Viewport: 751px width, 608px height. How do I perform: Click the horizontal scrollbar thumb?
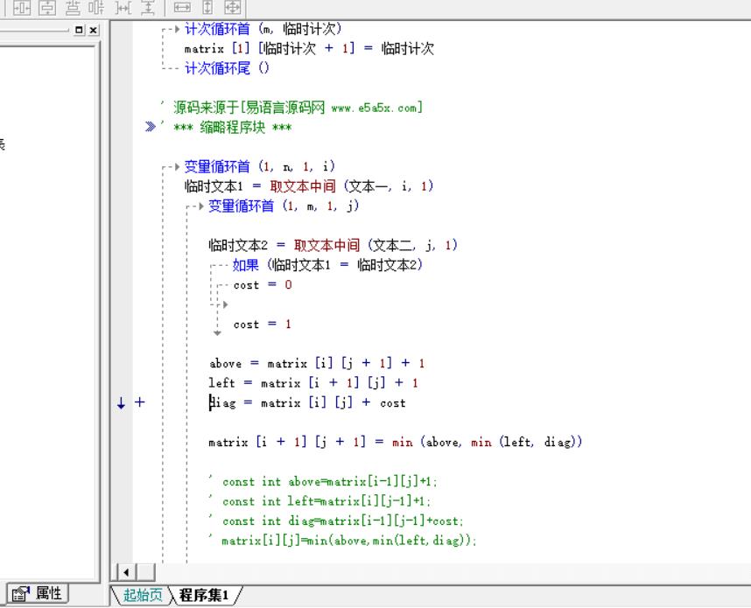click(x=146, y=572)
